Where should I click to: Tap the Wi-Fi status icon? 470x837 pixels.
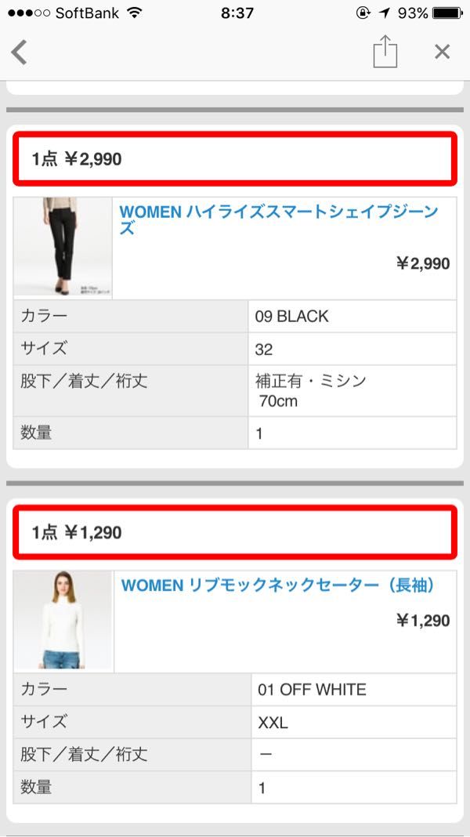[x=135, y=13]
